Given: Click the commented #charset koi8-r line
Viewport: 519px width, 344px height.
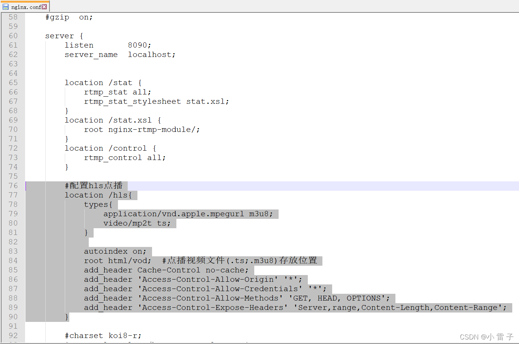Looking at the screenshot, I should (x=103, y=335).
